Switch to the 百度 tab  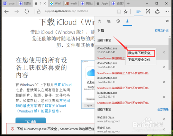click(118, 3)
